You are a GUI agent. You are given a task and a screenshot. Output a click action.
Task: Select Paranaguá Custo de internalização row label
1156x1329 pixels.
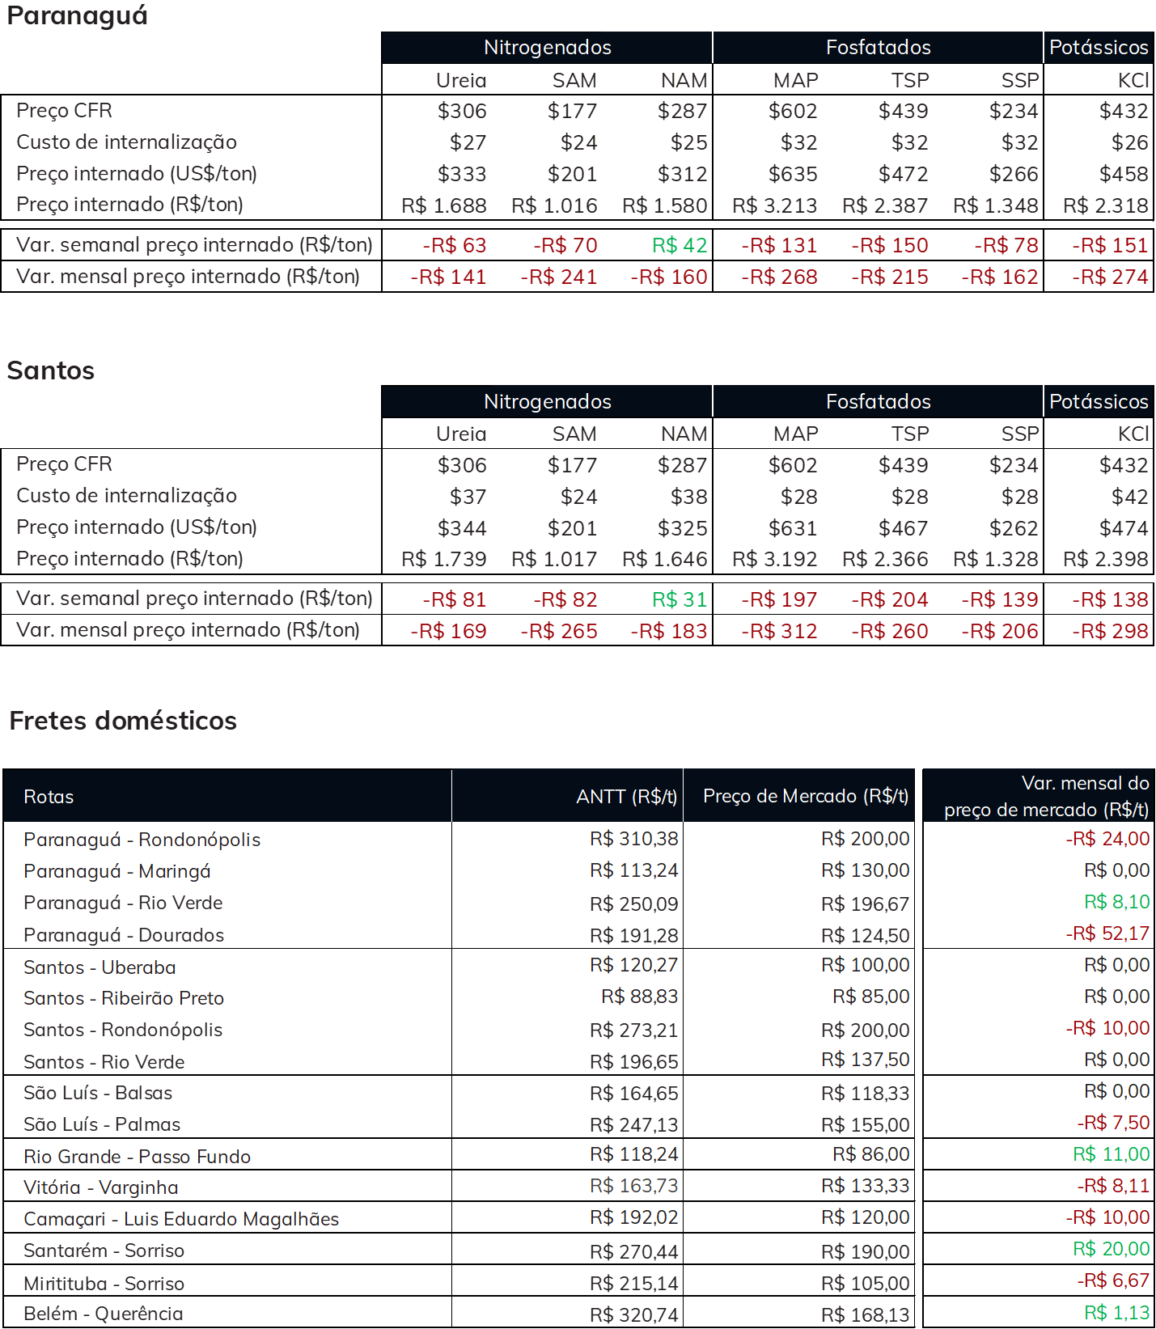click(x=127, y=142)
